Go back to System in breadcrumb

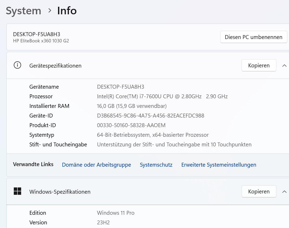coord(23,11)
